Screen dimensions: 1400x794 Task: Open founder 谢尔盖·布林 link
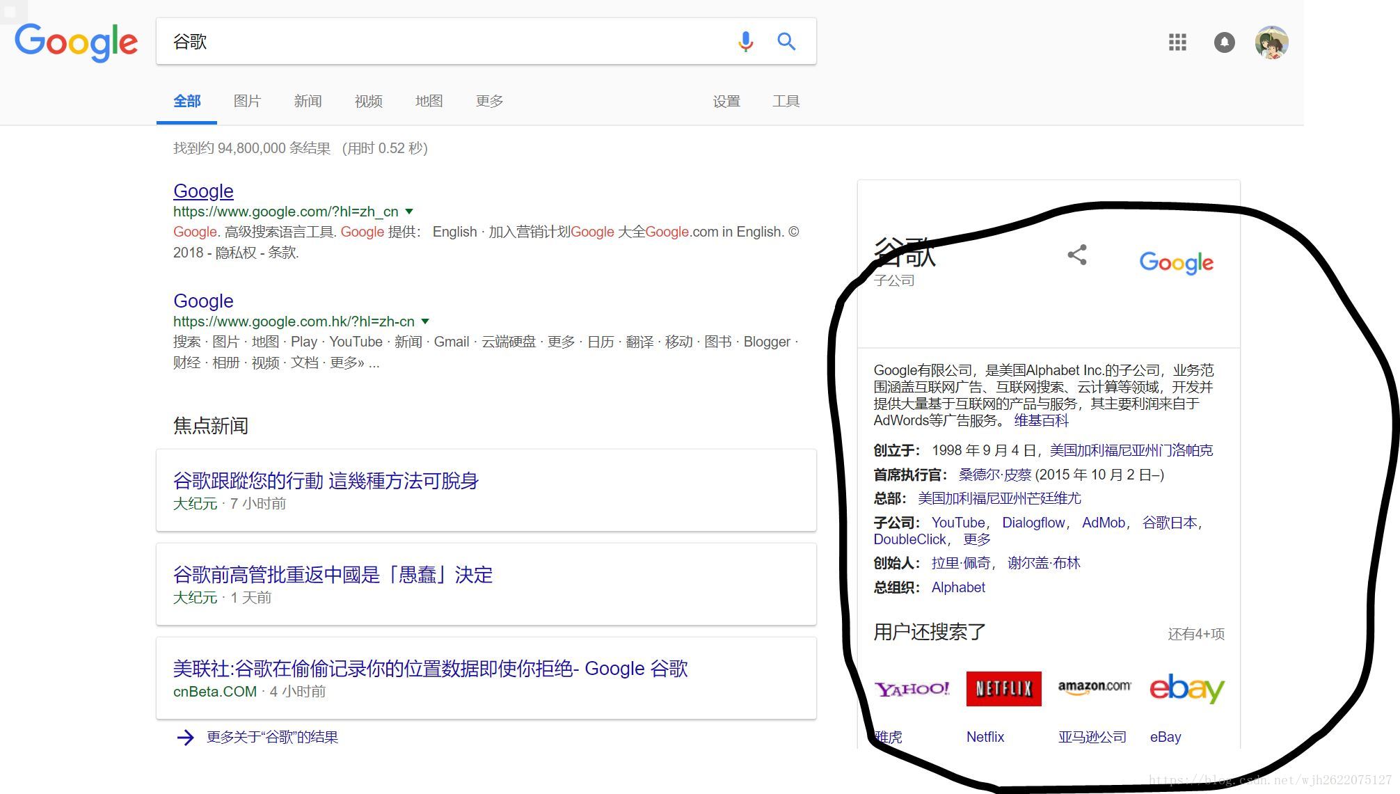1044,563
